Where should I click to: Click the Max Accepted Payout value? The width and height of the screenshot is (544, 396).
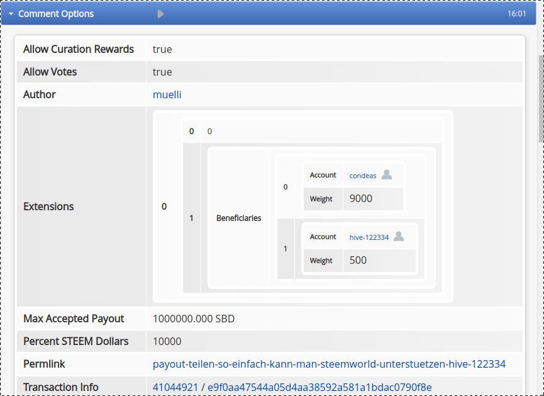194,319
